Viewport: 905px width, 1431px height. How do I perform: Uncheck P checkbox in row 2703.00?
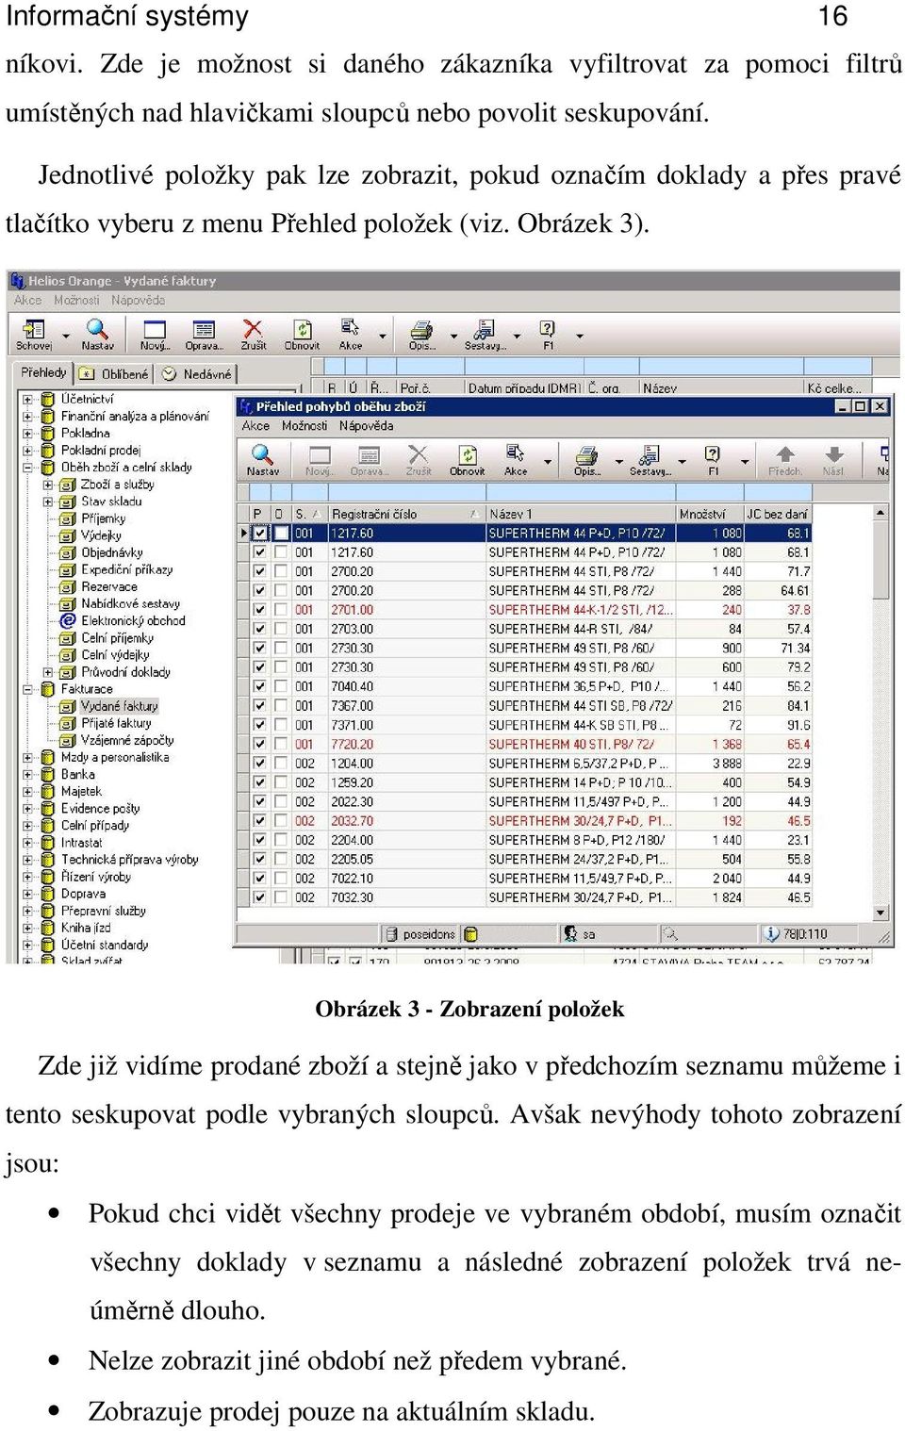pos(259,629)
